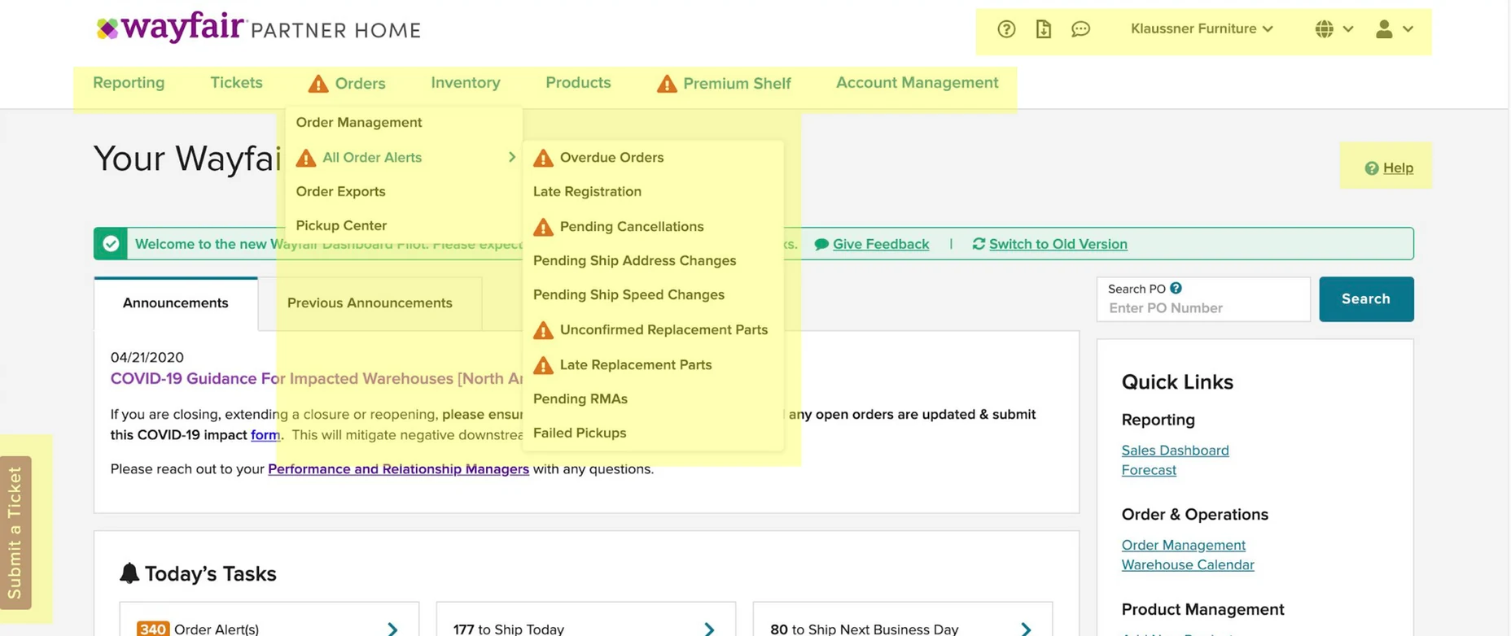Choose Pending Ship Address Changes
Viewport: 1511px width, 636px height.
coord(634,261)
